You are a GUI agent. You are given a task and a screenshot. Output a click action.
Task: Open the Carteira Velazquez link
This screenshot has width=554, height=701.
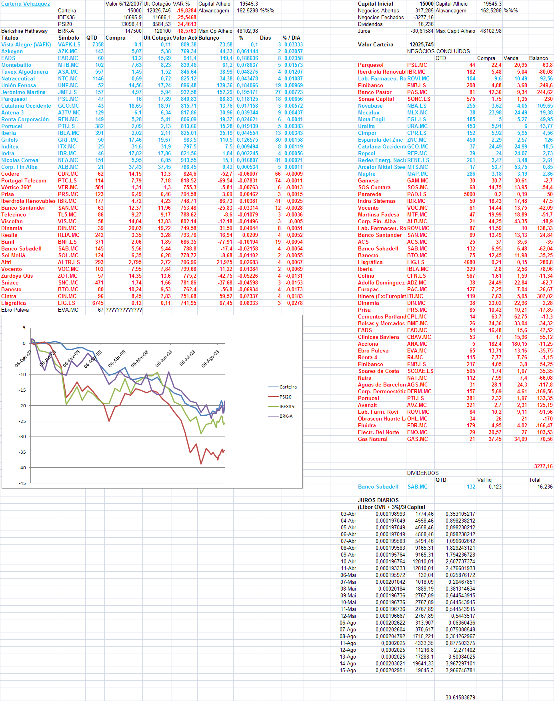tap(26, 4)
